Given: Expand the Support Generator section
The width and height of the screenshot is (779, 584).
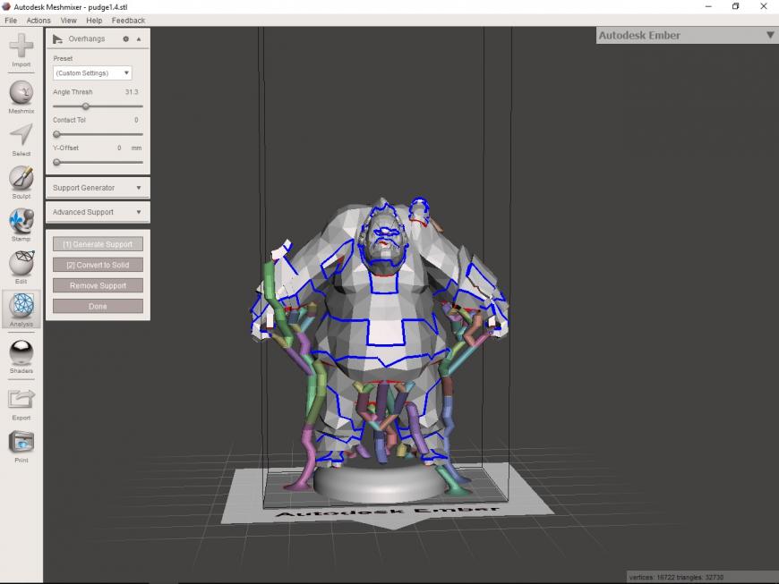Looking at the screenshot, I should pyautogui.click(x=98, y=188).
